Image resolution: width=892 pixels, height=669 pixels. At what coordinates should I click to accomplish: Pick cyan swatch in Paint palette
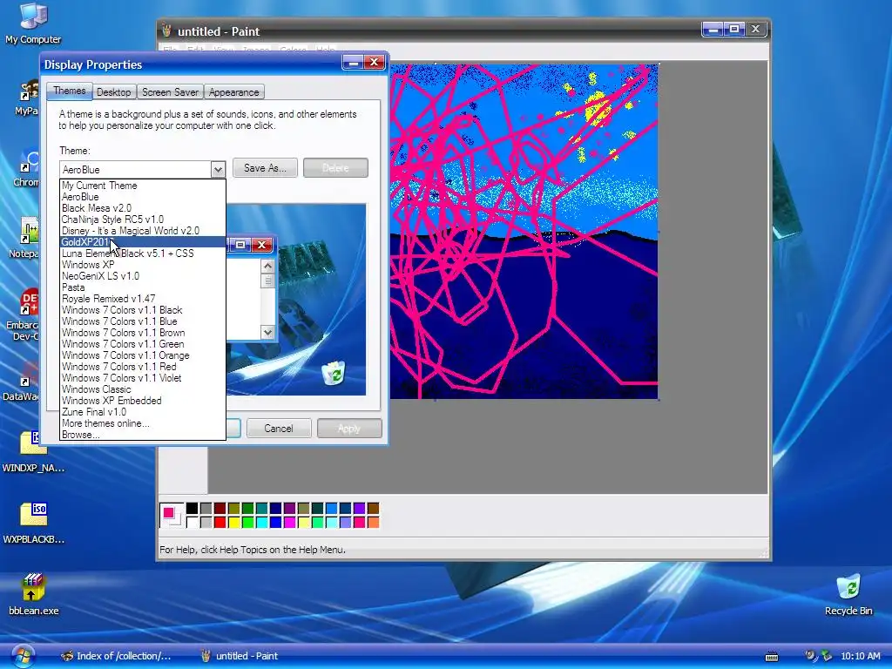(261, 523)
